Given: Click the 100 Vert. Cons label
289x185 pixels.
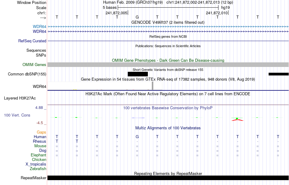Looking at the screenshot, I should point(17,115).
